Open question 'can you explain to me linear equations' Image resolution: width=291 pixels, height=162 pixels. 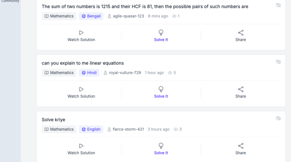tap(83, 63)
